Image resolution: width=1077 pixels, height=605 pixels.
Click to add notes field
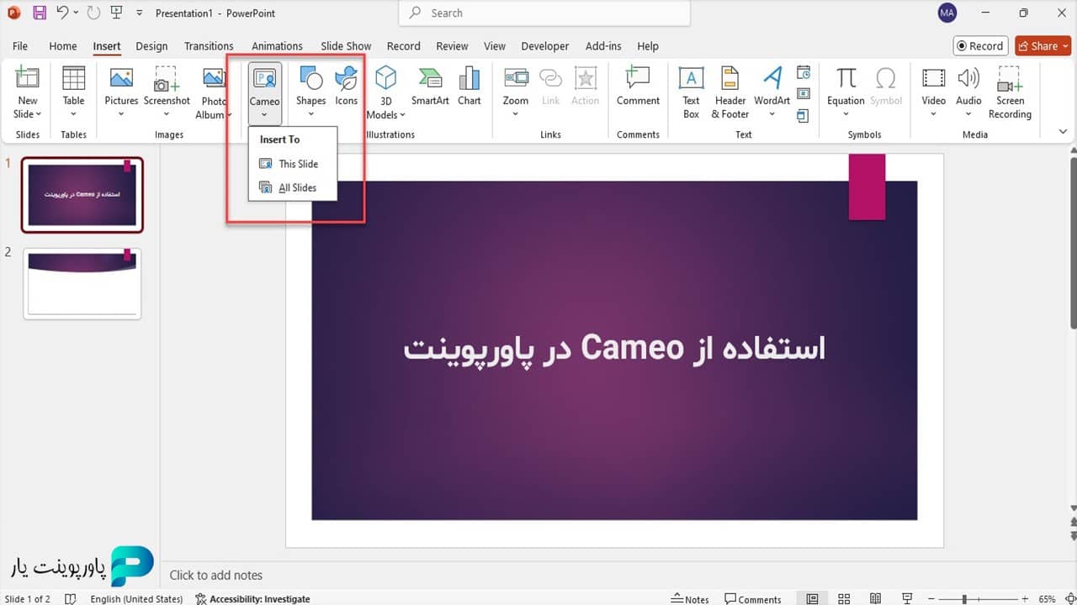pos(216,575)
